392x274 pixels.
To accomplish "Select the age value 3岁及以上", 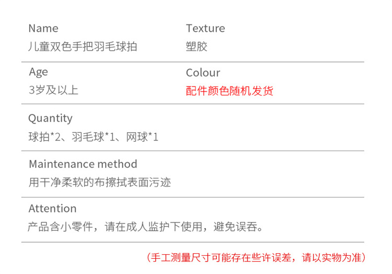I will [54, 90].
